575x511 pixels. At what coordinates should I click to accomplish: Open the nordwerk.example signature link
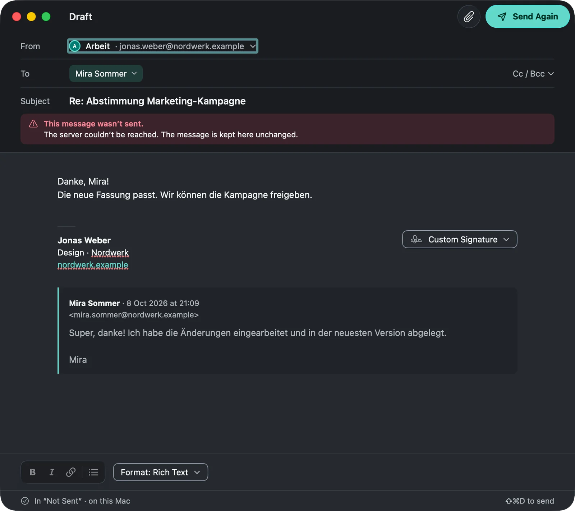click(93, 265)
